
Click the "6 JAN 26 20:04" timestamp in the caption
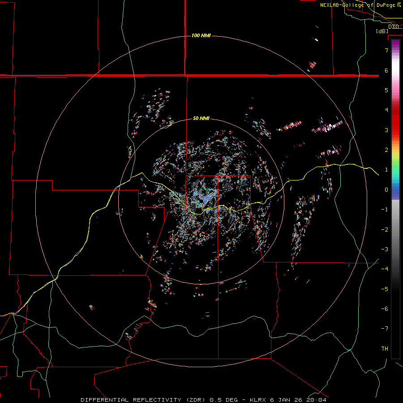[x=298, y=400]
